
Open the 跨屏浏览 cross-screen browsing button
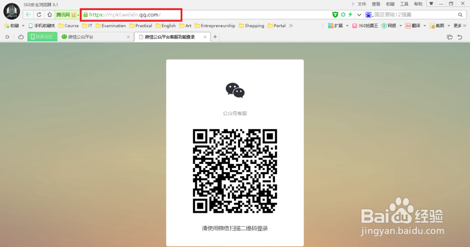(42, 37)
